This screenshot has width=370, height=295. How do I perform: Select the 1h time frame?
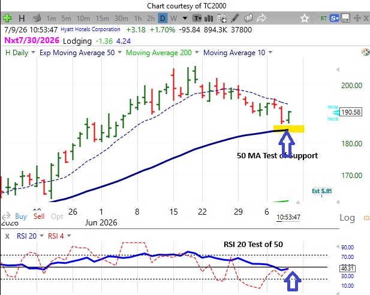tap(137, 18)
